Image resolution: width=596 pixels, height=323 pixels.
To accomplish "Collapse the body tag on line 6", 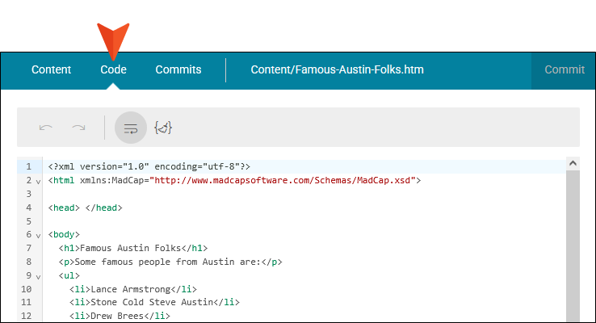I will 38,236.
